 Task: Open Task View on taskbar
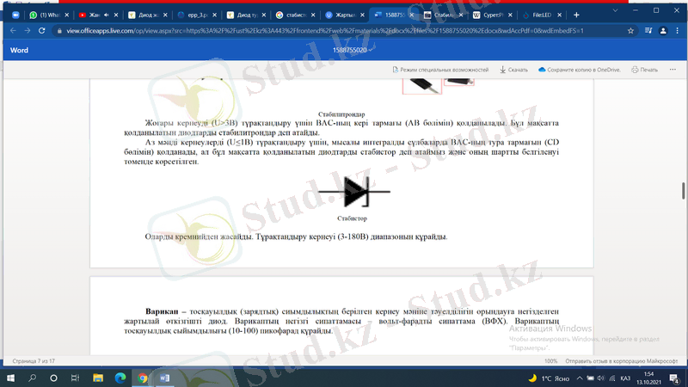(x=75, y=378)
